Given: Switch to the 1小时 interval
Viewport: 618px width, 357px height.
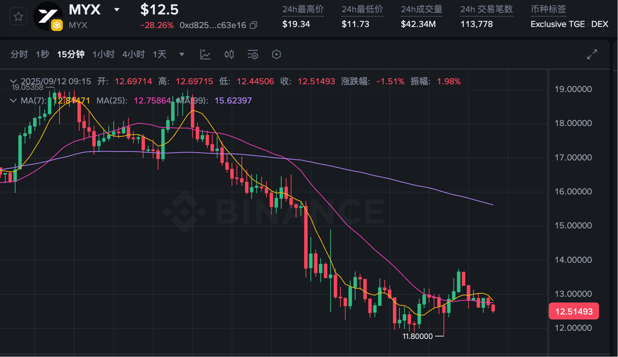Looking at the screenshot, I should tap(103, 55).
